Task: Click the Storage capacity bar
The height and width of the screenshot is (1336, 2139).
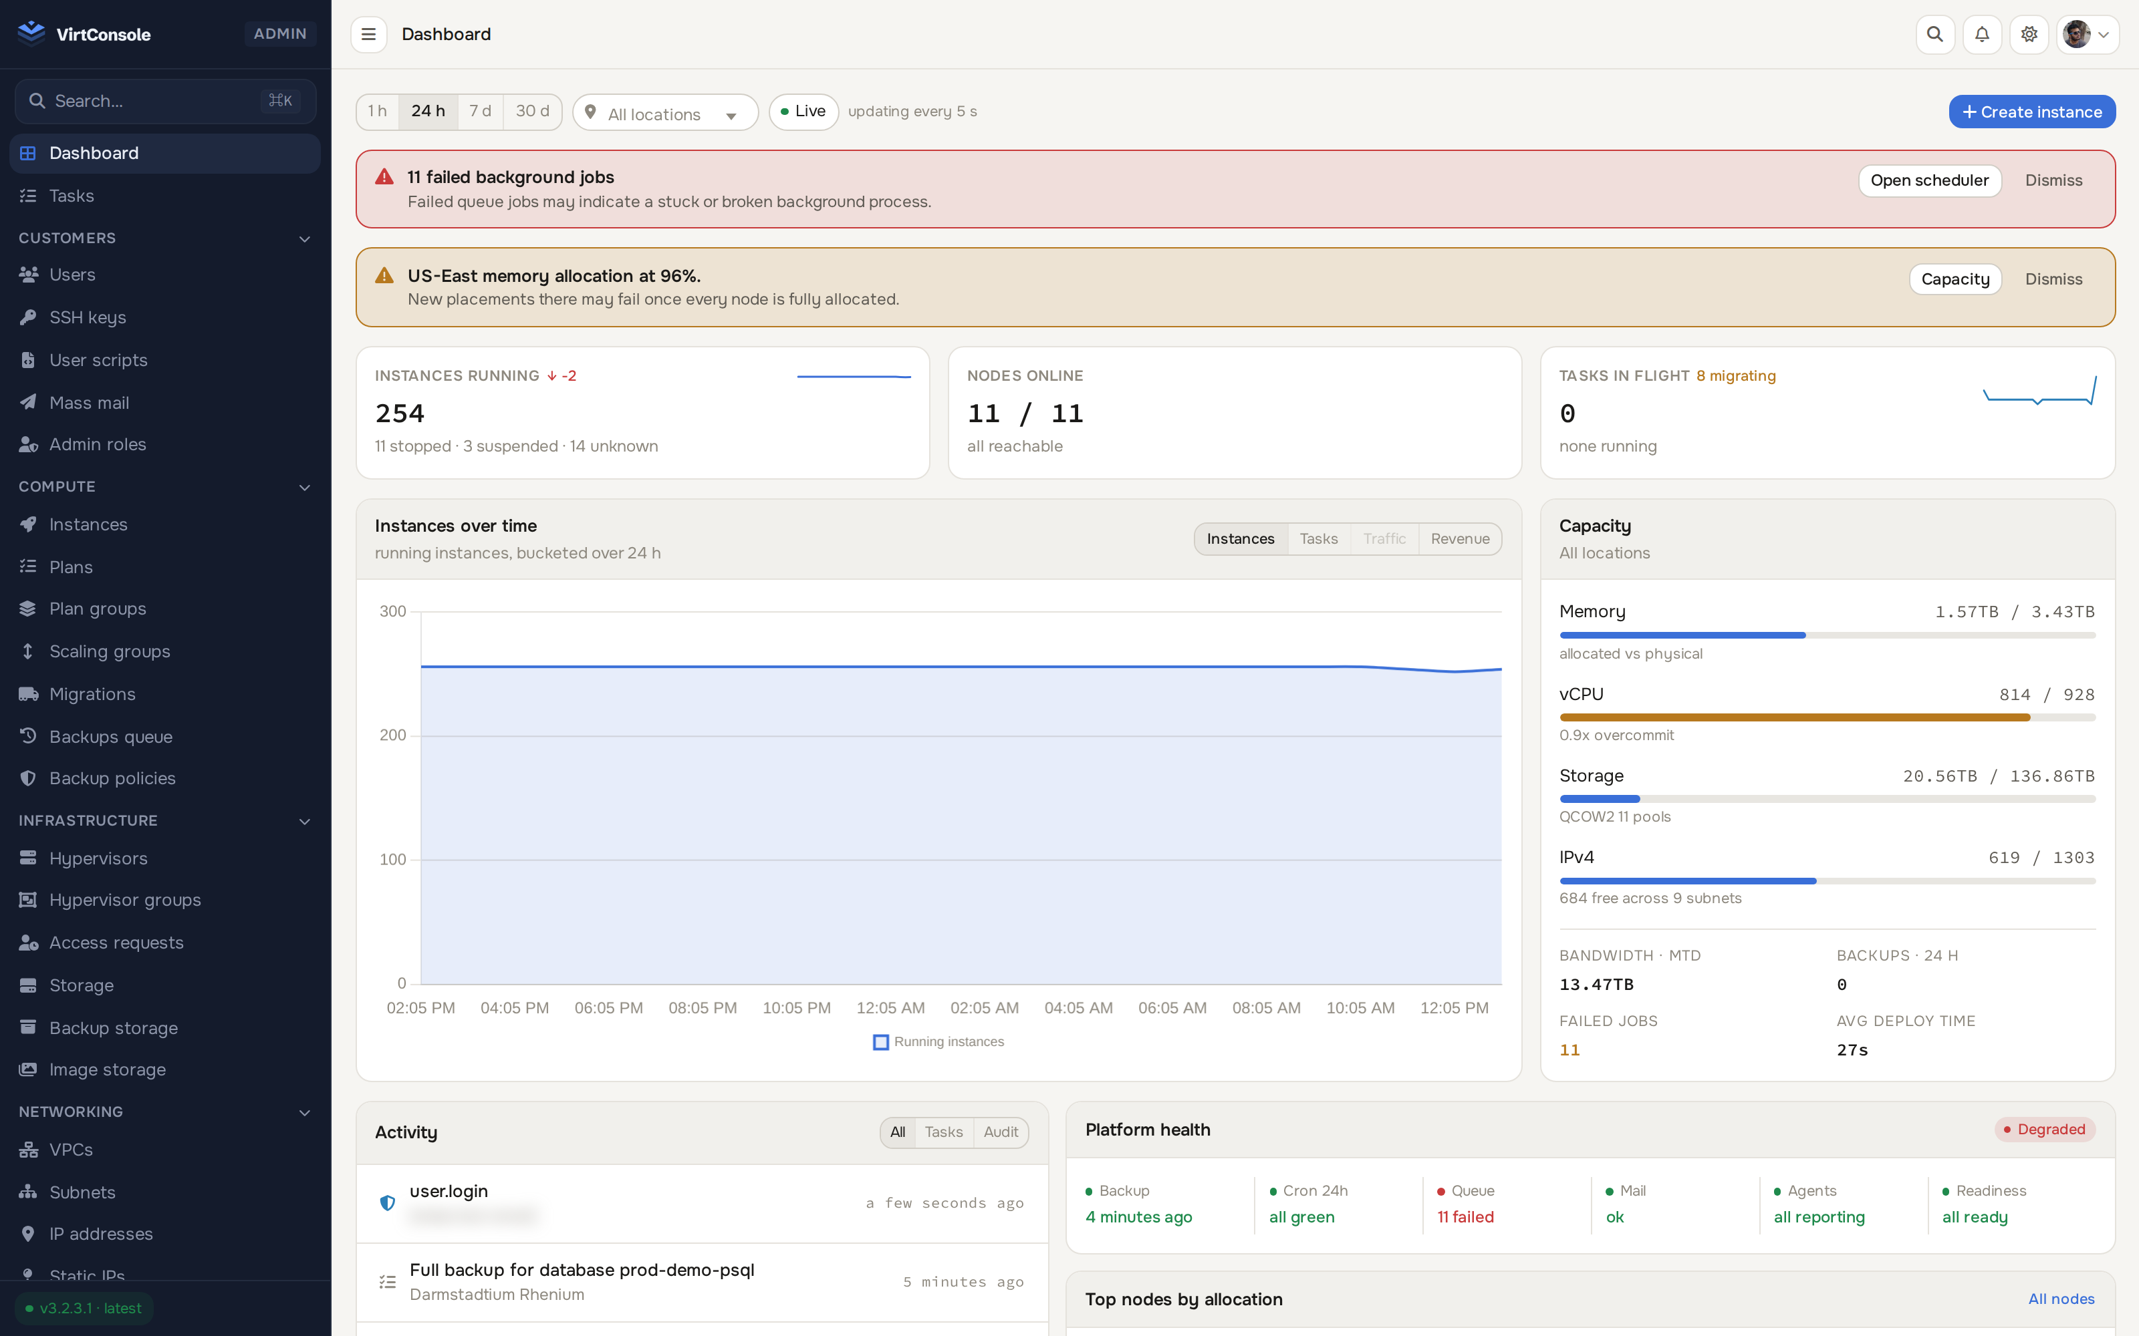Action: pyautogui.click(x=1827, y=799)
